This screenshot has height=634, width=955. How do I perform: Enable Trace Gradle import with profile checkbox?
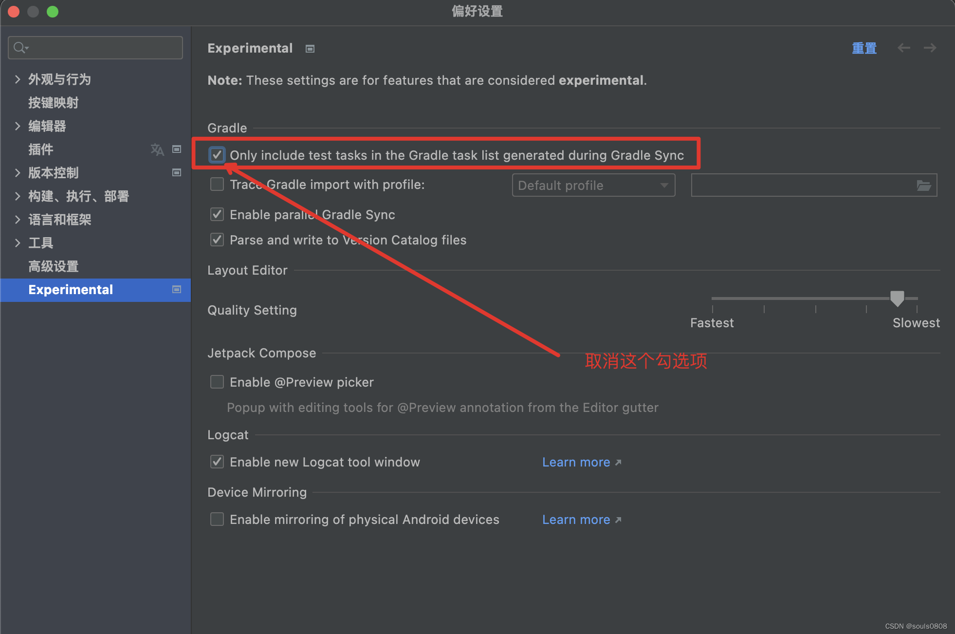(217, 184)
